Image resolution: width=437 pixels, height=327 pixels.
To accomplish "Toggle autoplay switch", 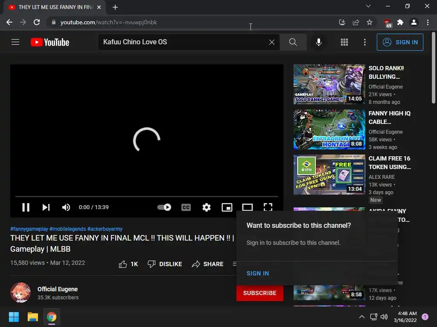I will [164, 207].
